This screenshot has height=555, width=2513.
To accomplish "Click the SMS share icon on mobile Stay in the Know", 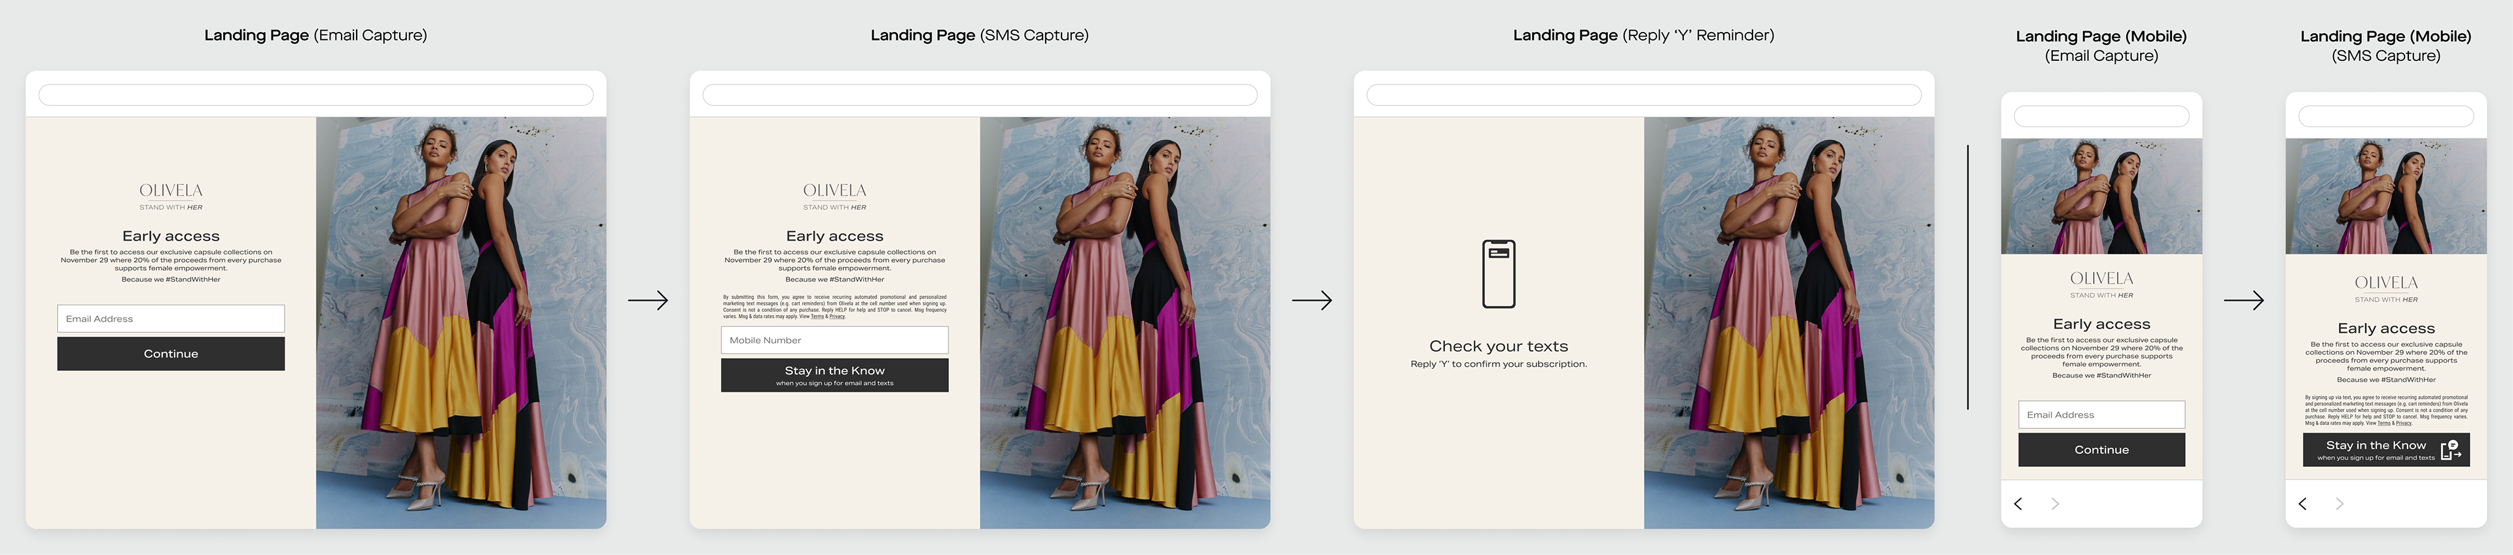I will (x=2451, y=450).
